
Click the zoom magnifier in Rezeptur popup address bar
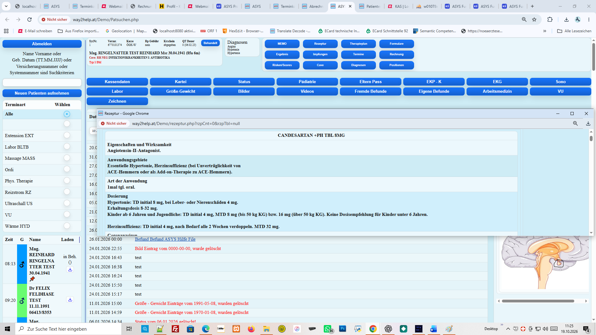pyautogui.click(x=575, y=123)
